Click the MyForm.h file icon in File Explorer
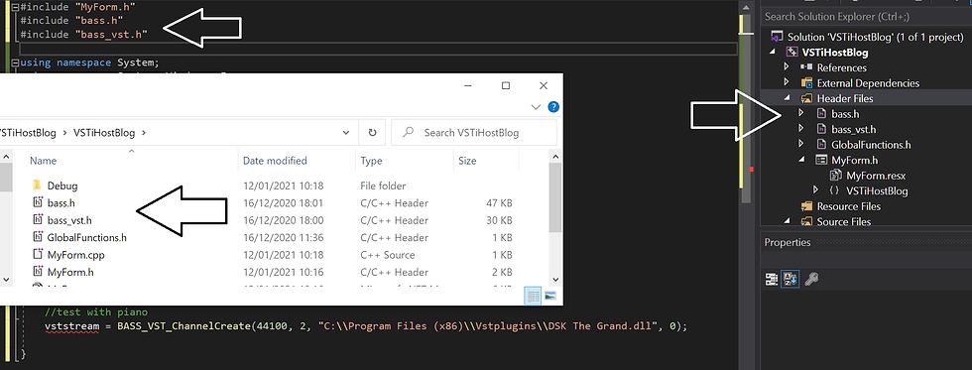 point(37,272)
